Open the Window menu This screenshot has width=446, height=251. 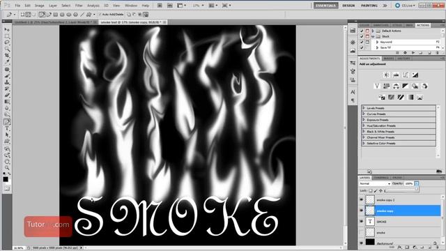coord(131,6)
